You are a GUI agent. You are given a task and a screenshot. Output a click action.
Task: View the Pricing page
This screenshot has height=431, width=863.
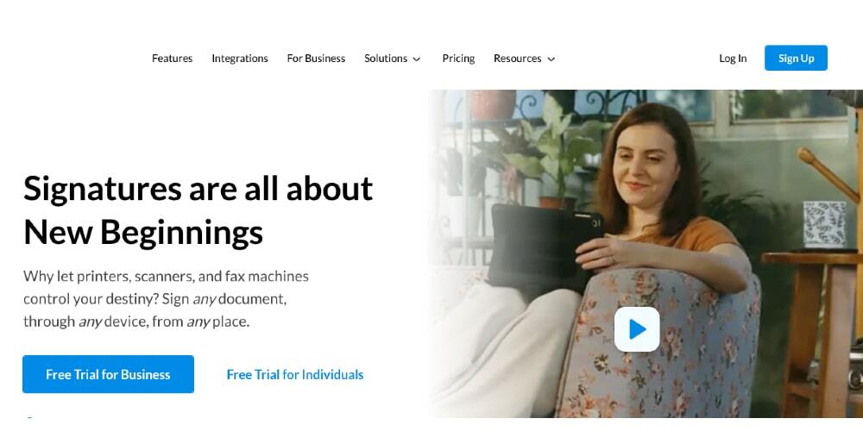point(458,59)
